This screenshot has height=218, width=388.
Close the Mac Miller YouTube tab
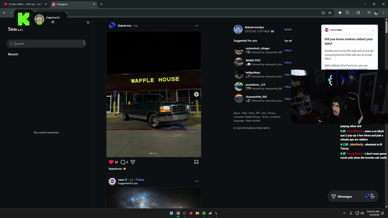pyautogui.click(x=46, y=4)
